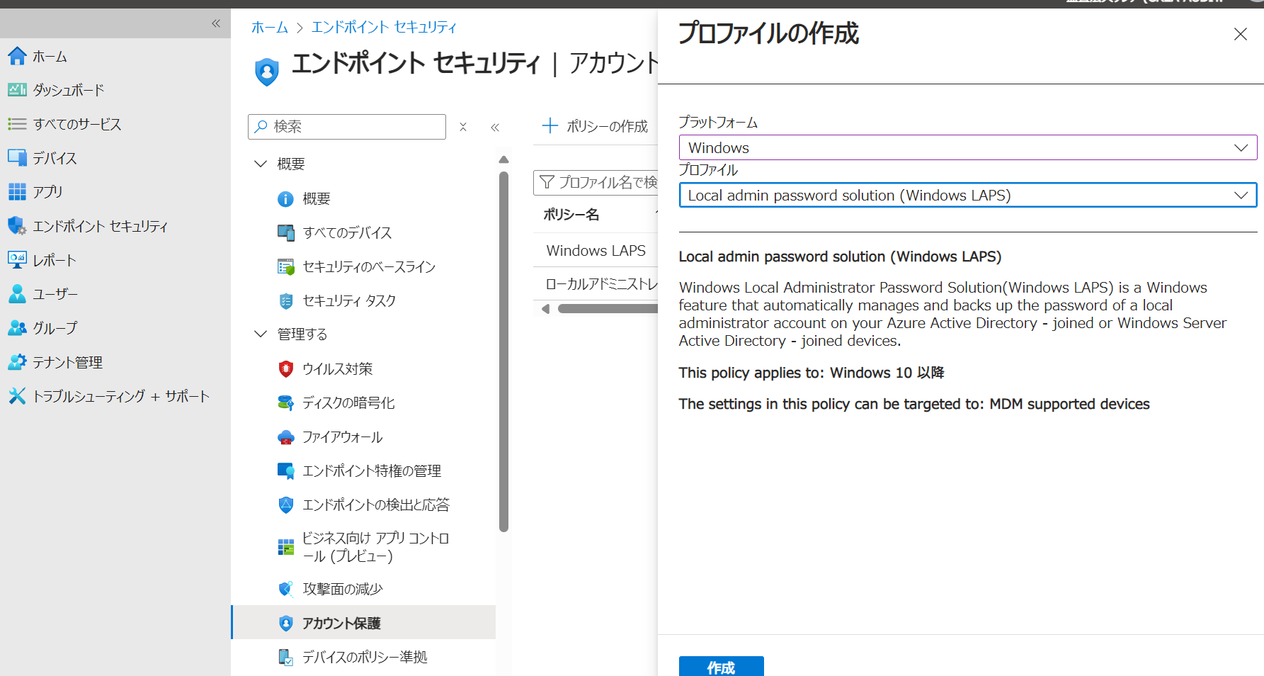Focus the プロファイル名で検索 filter field

[x=596, y=182]
